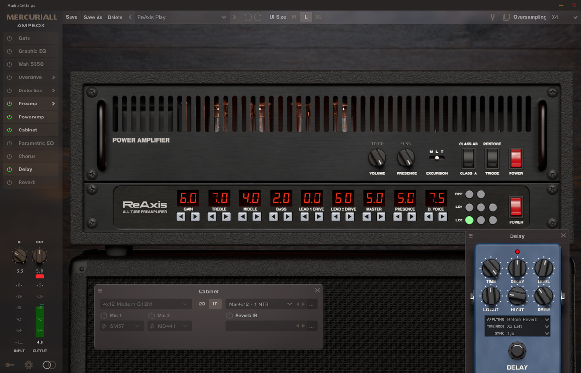Screen dimensions: 581x373
Task: Flip the Class AB / Class A switch
Action: (x=469, y=159)
